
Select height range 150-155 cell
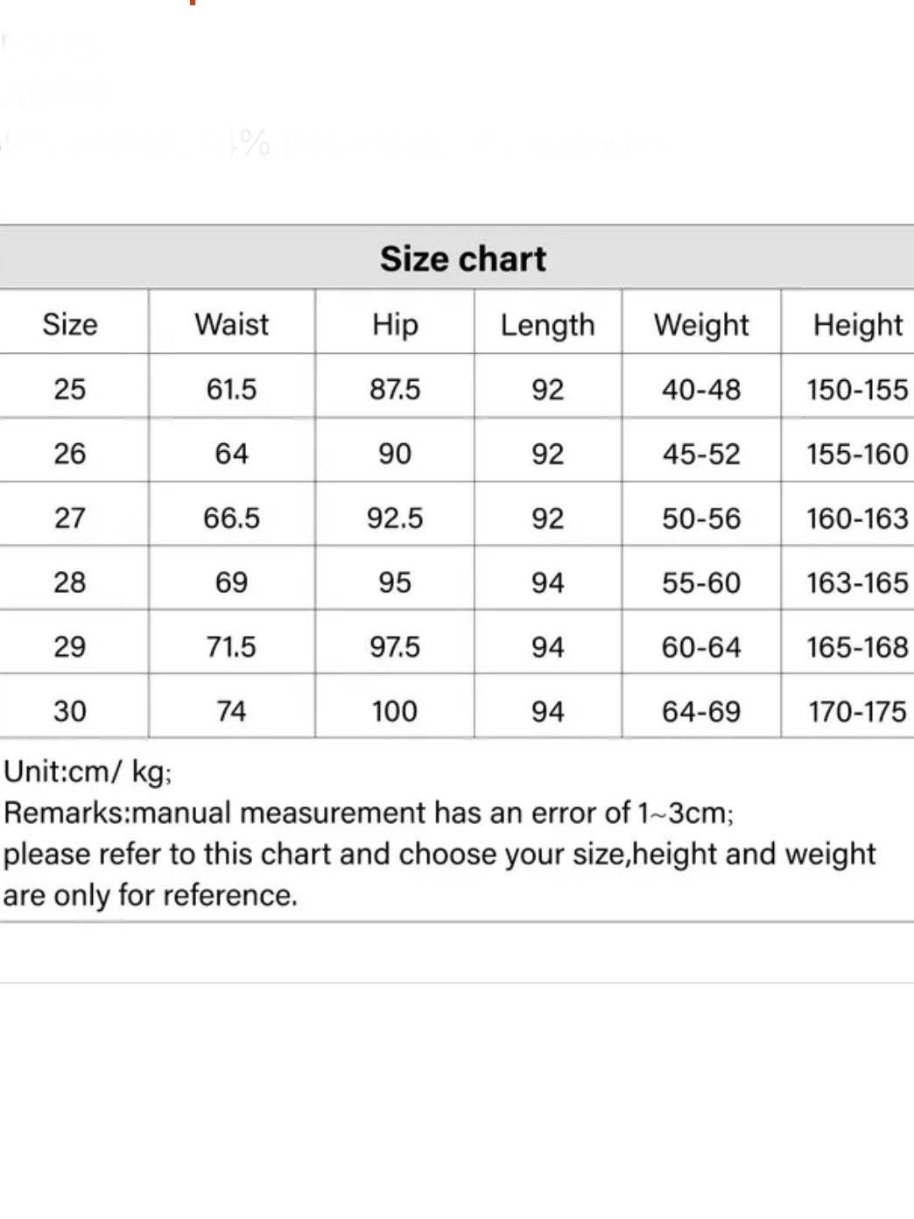(857, 389)
